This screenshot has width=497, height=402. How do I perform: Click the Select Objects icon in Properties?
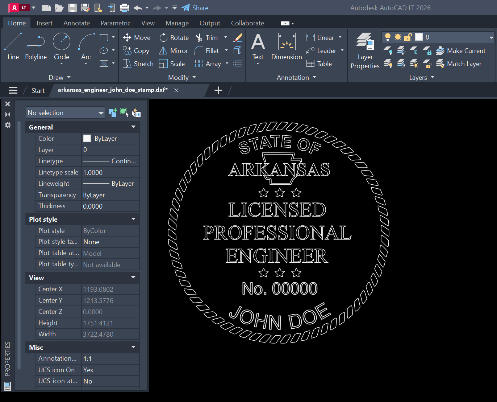click(124, 113)
